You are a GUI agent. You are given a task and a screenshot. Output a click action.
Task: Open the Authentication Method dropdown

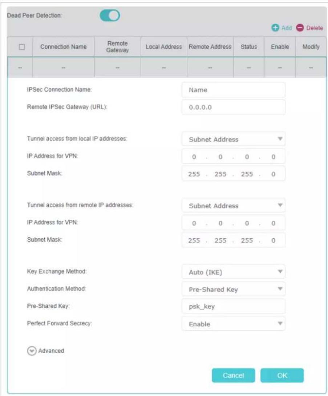[234, 289]
